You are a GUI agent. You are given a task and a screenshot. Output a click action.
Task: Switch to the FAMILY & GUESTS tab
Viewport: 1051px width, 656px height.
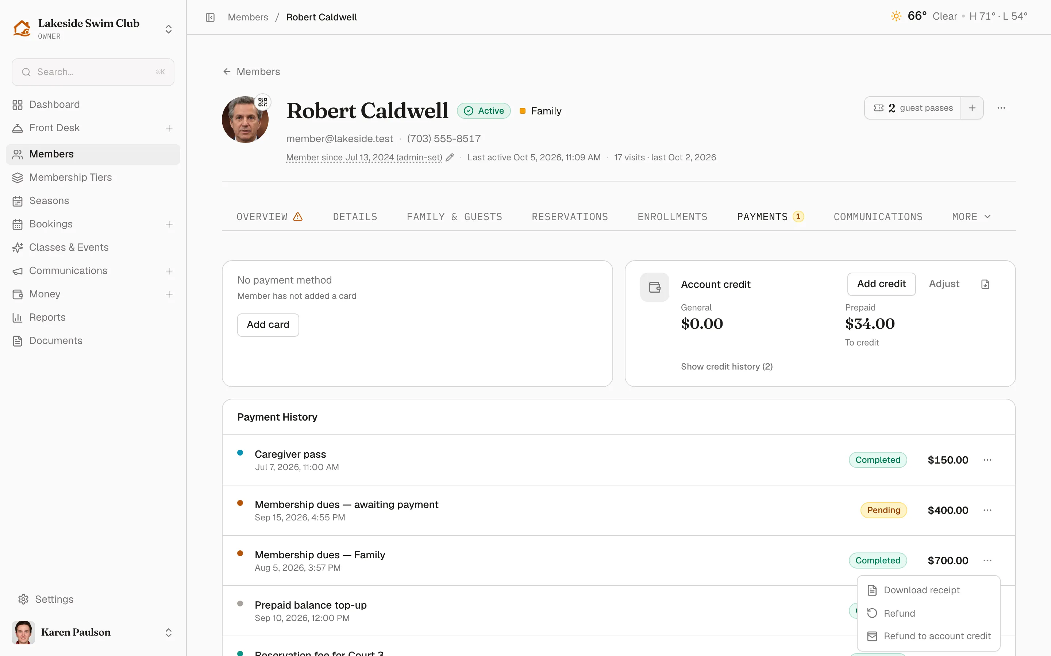(x=454, y=216)
